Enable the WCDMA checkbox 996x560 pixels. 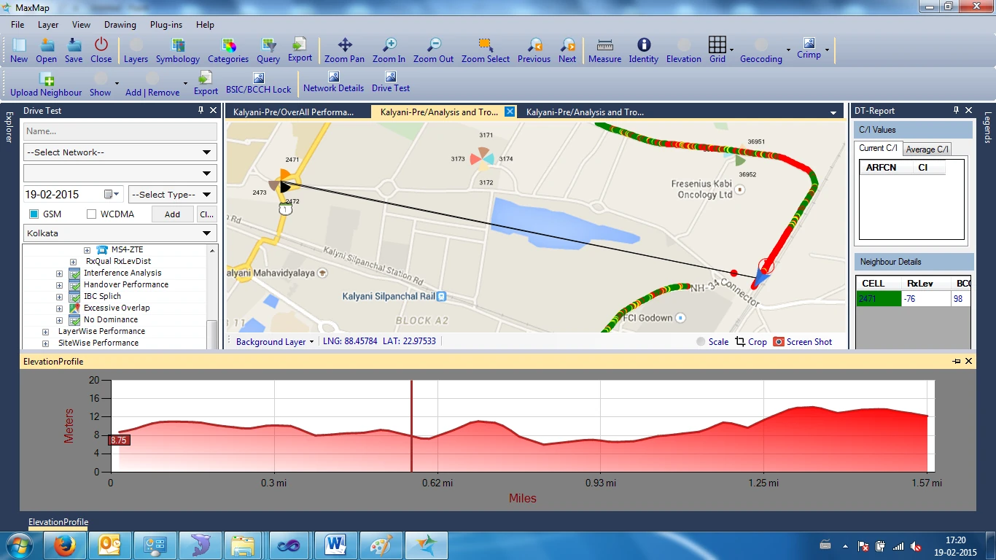click(x=91, y=214)
